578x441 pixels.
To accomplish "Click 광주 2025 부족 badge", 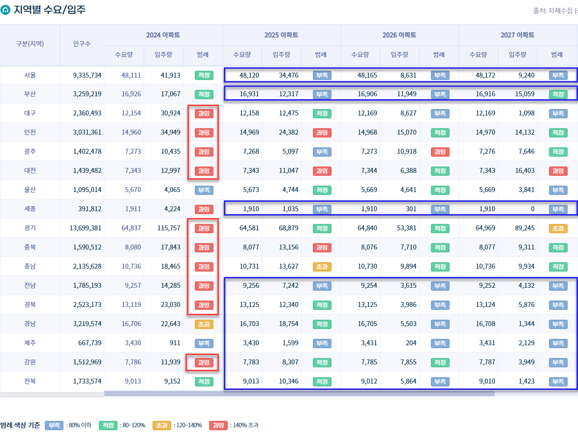I will click(322, 152).
